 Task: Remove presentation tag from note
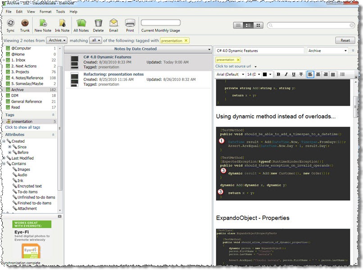pos(238,60)
